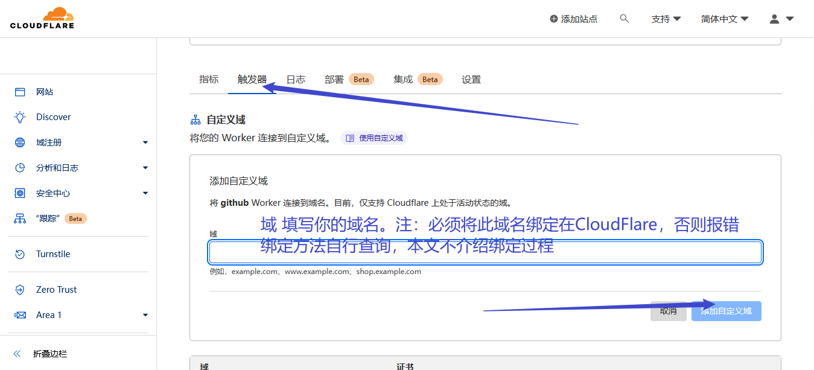Click the 使用自定义域 badge link
Viewport: 814px width, 370px height.
[374, 138]
